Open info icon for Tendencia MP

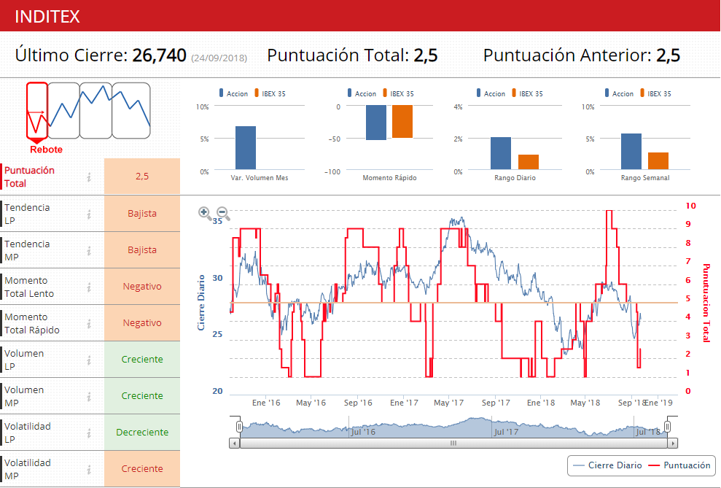(x=89, y=250)
